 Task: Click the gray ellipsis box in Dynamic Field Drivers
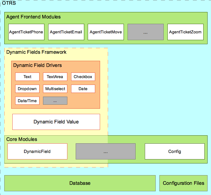click(55, 101)
